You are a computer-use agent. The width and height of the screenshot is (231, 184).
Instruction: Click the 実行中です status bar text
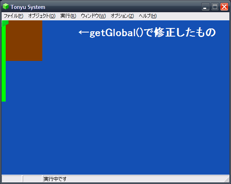click(55, 179)
